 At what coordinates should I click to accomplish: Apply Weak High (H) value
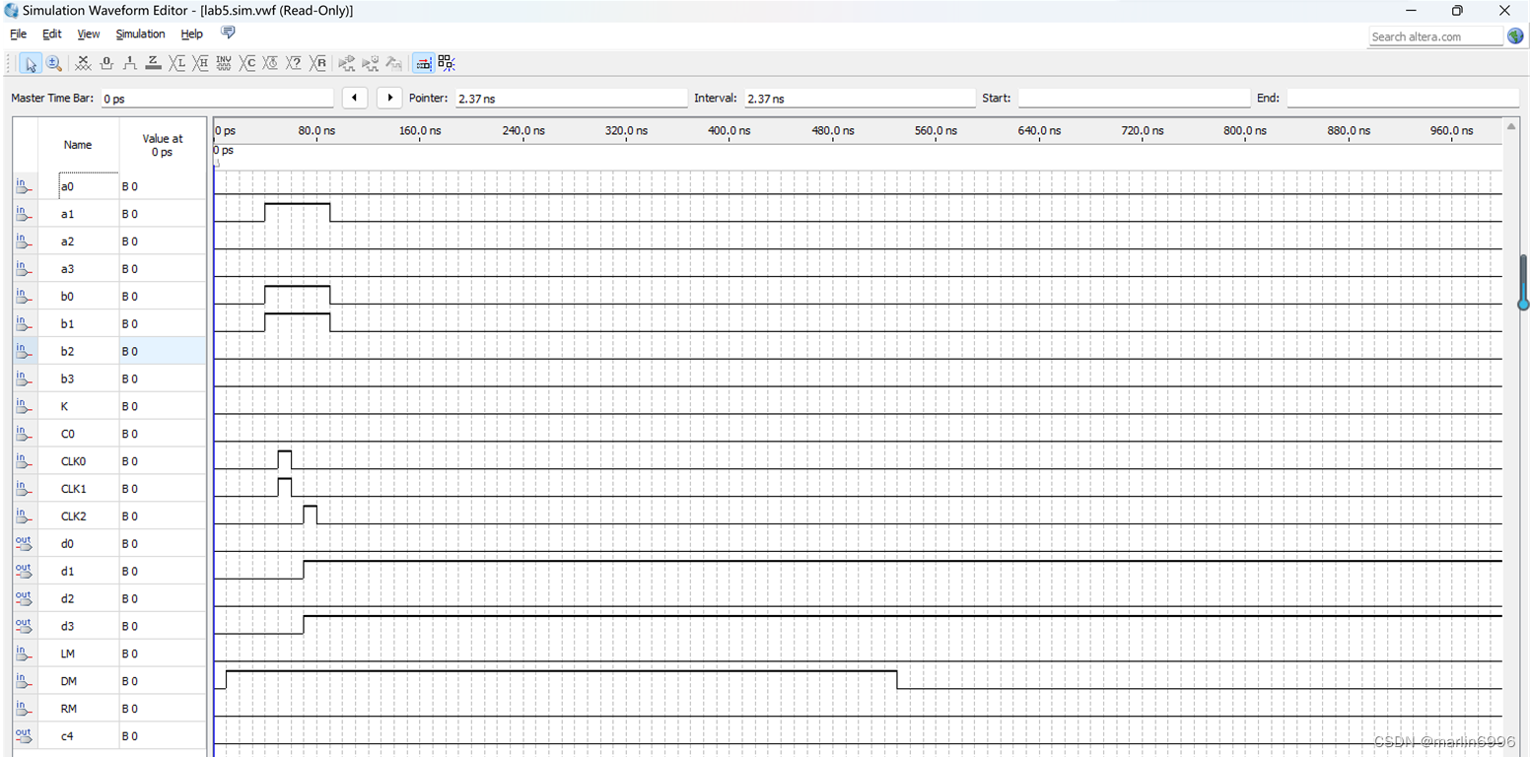pyautogui.click(x=201, y=63)
